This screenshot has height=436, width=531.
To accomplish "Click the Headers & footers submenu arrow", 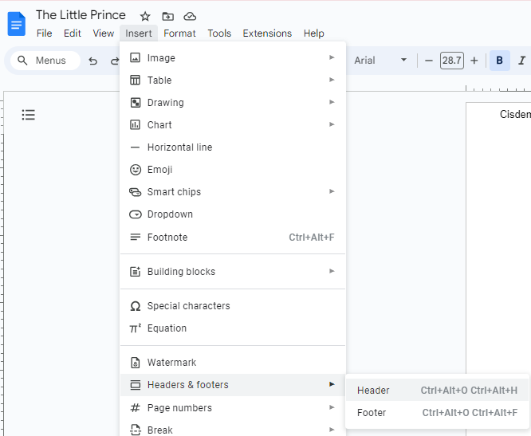I will tap(332, 384).
